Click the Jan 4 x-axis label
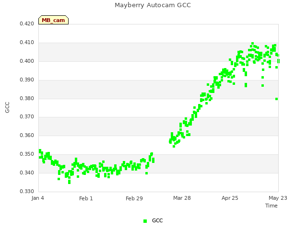 coord(37,198)
